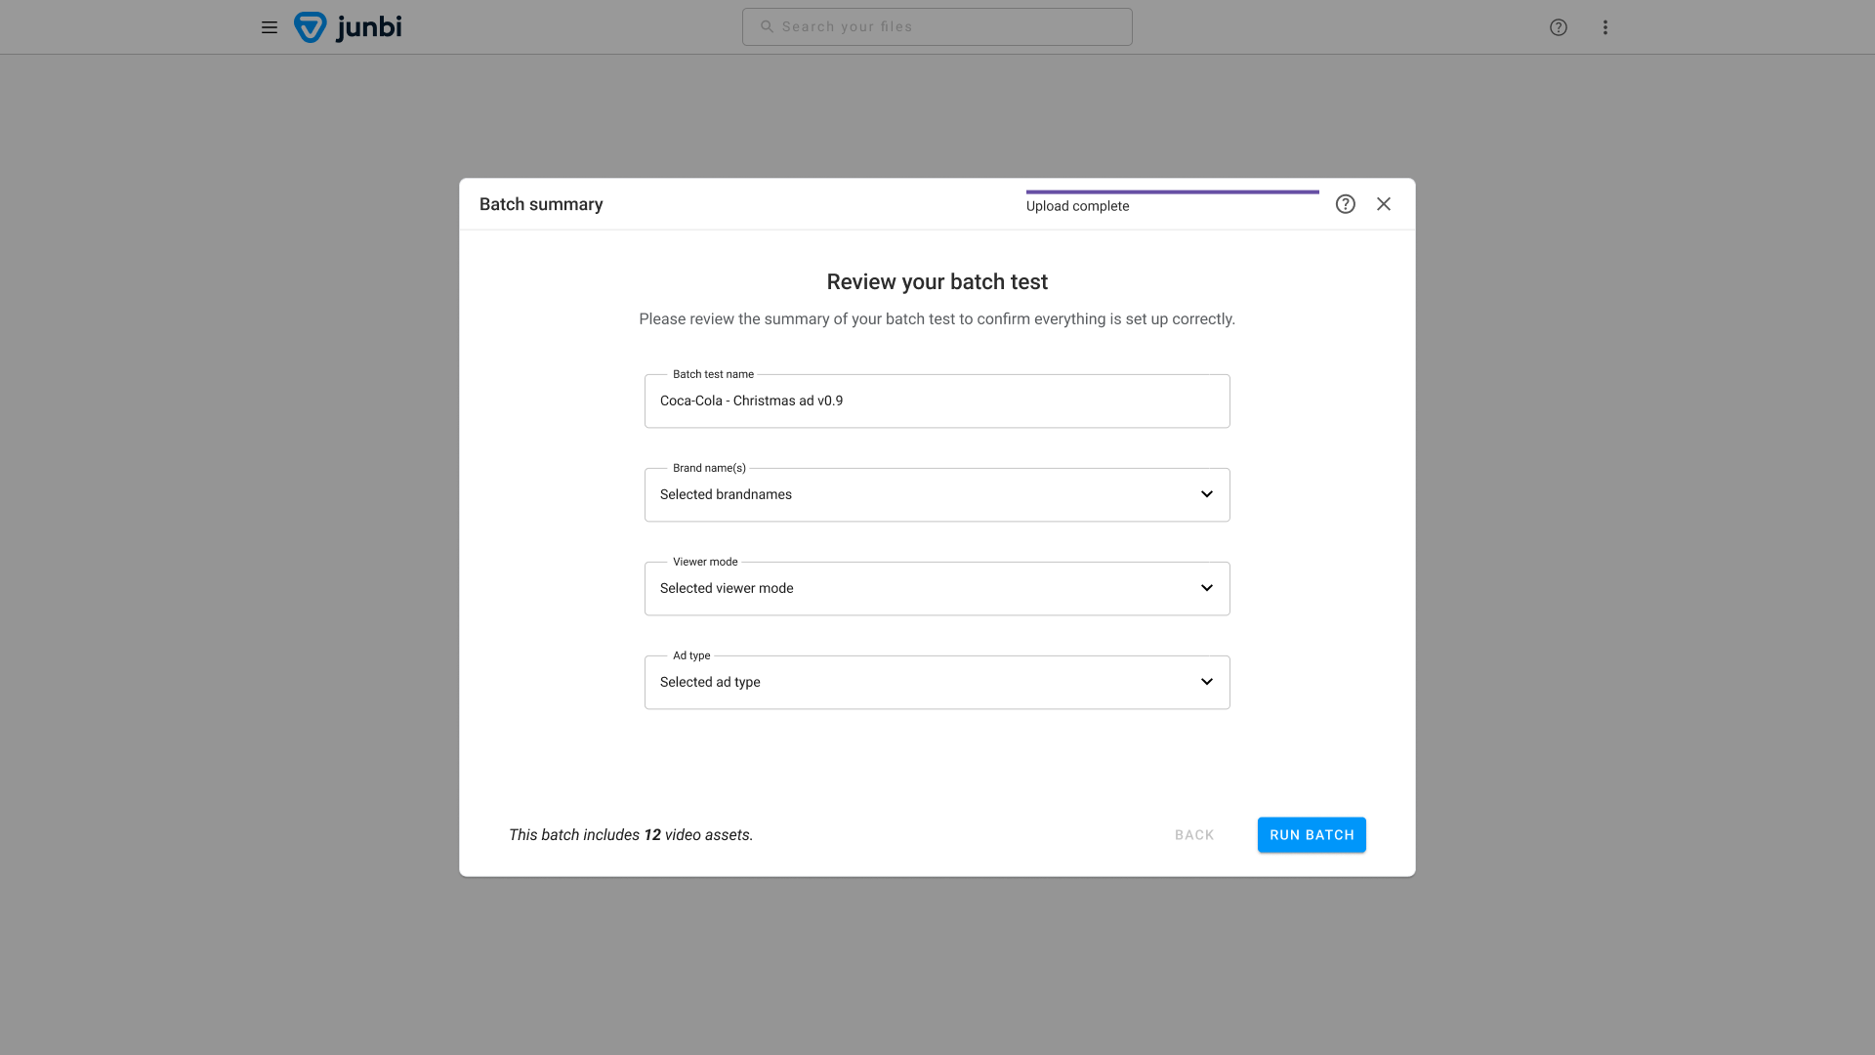Click the junbi logo
Image resolution: width=1875 pixels, height=1055 pixels.
coord(349,27)
